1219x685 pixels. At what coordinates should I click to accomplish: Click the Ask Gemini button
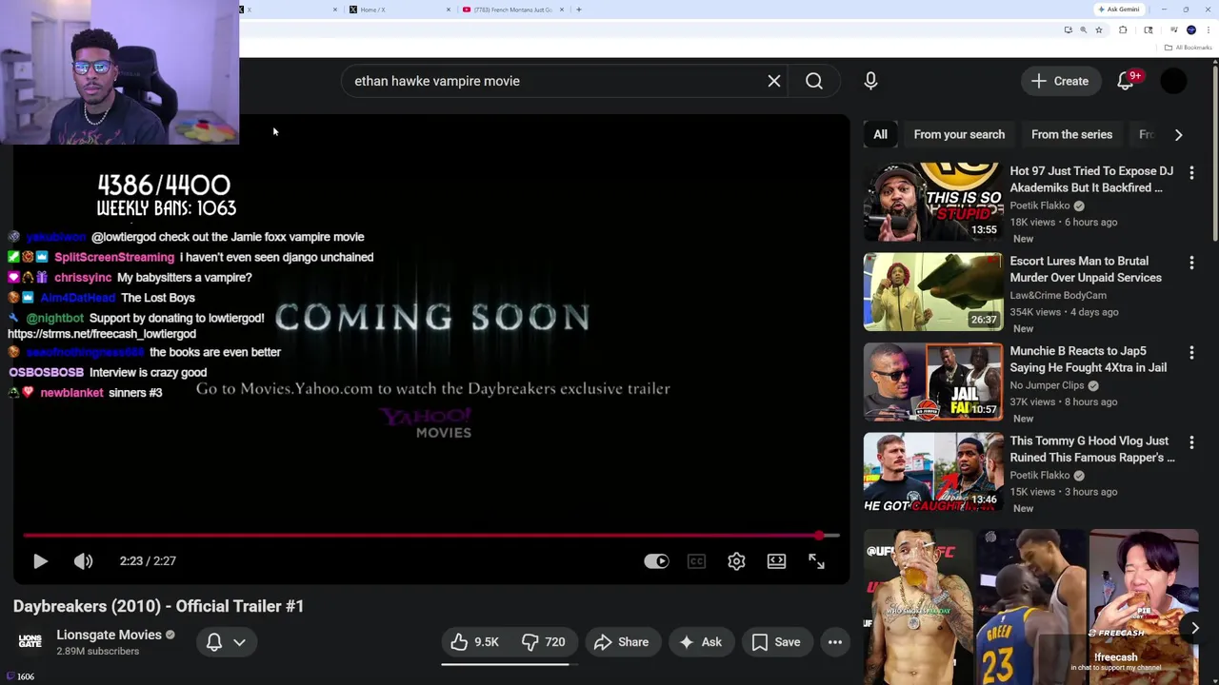pyautogui.click(x=1119, y=10)
